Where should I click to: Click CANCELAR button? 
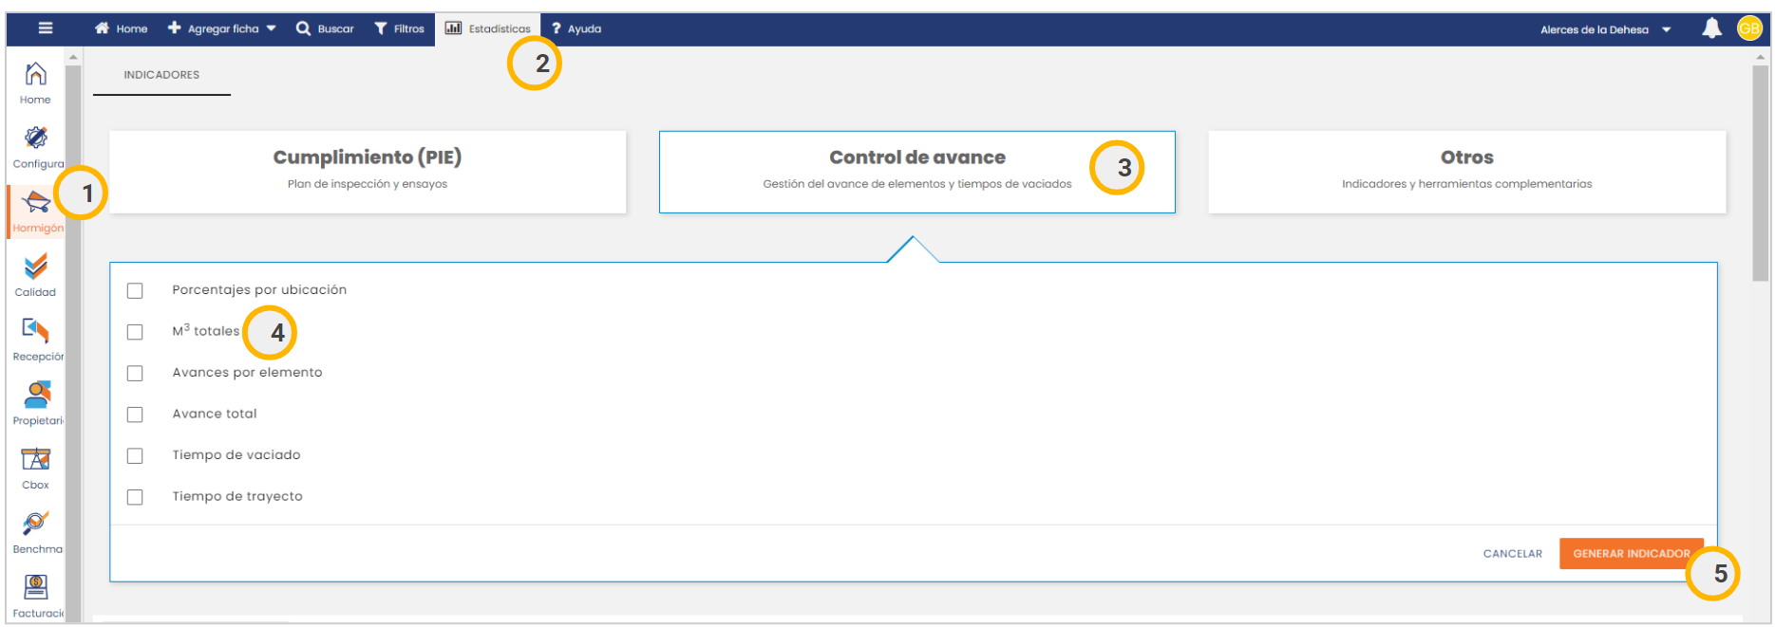coord(1513,554)
